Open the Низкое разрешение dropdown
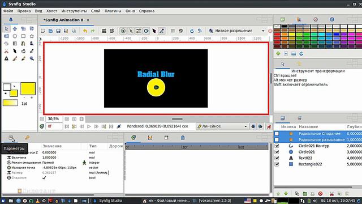 (x=238, y=31)
